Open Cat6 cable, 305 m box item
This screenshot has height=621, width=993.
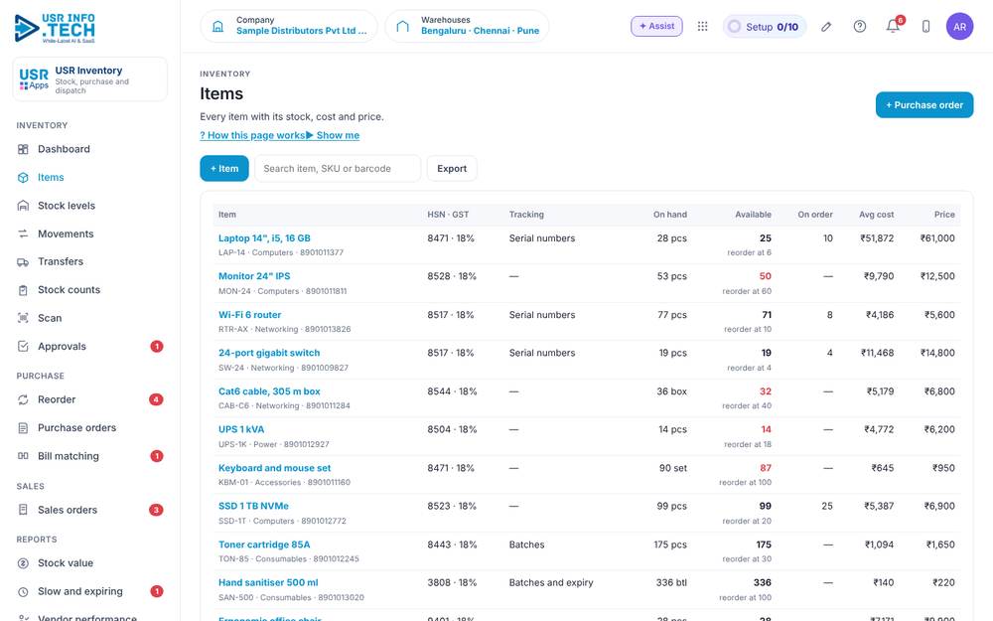click(269, 391)
